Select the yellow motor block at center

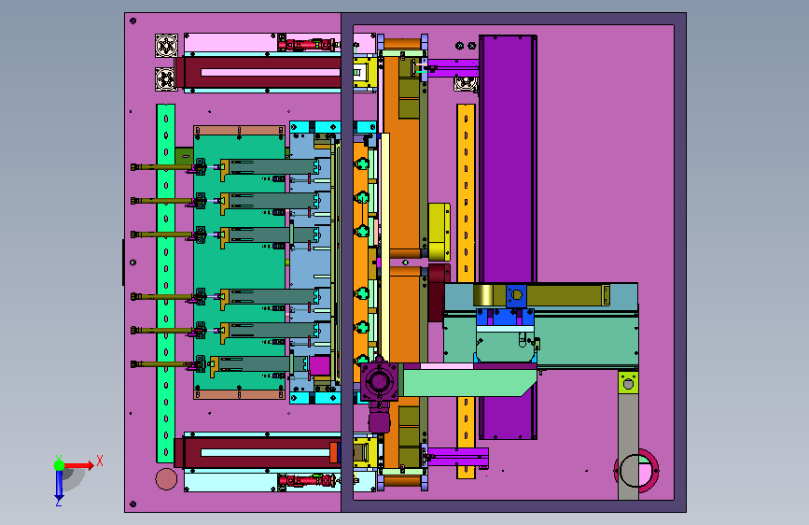click(439, 232)
